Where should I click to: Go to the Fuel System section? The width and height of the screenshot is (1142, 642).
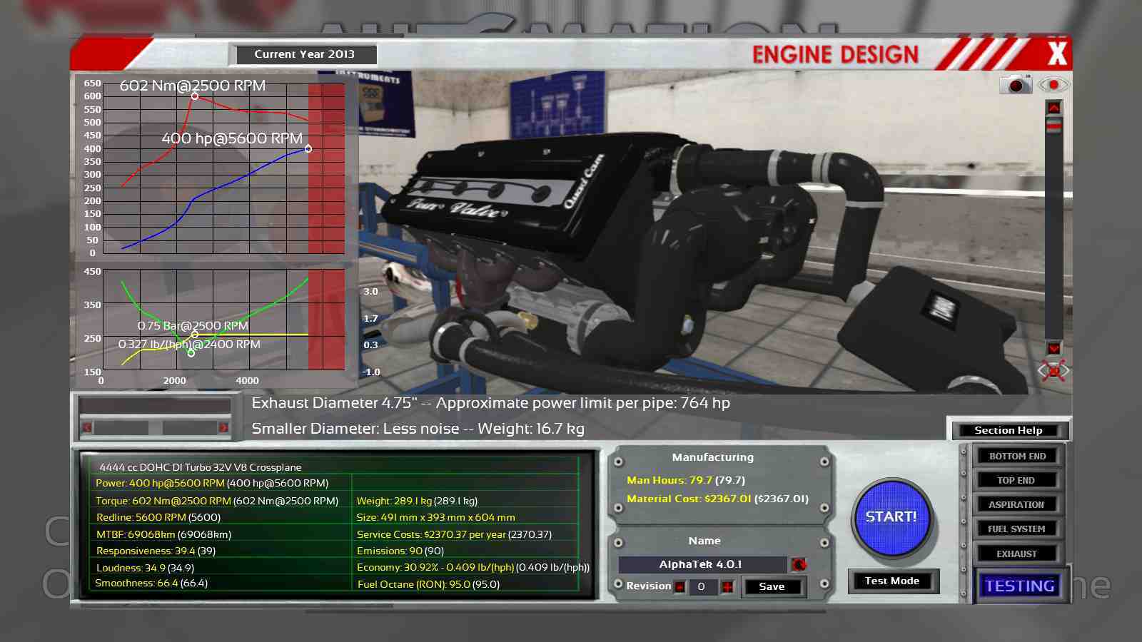point(1016,529)
